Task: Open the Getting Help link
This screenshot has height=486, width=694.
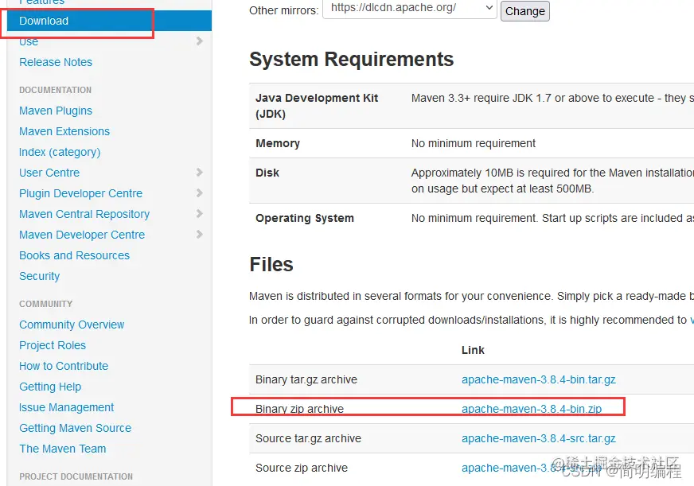Action: (50, 387)
